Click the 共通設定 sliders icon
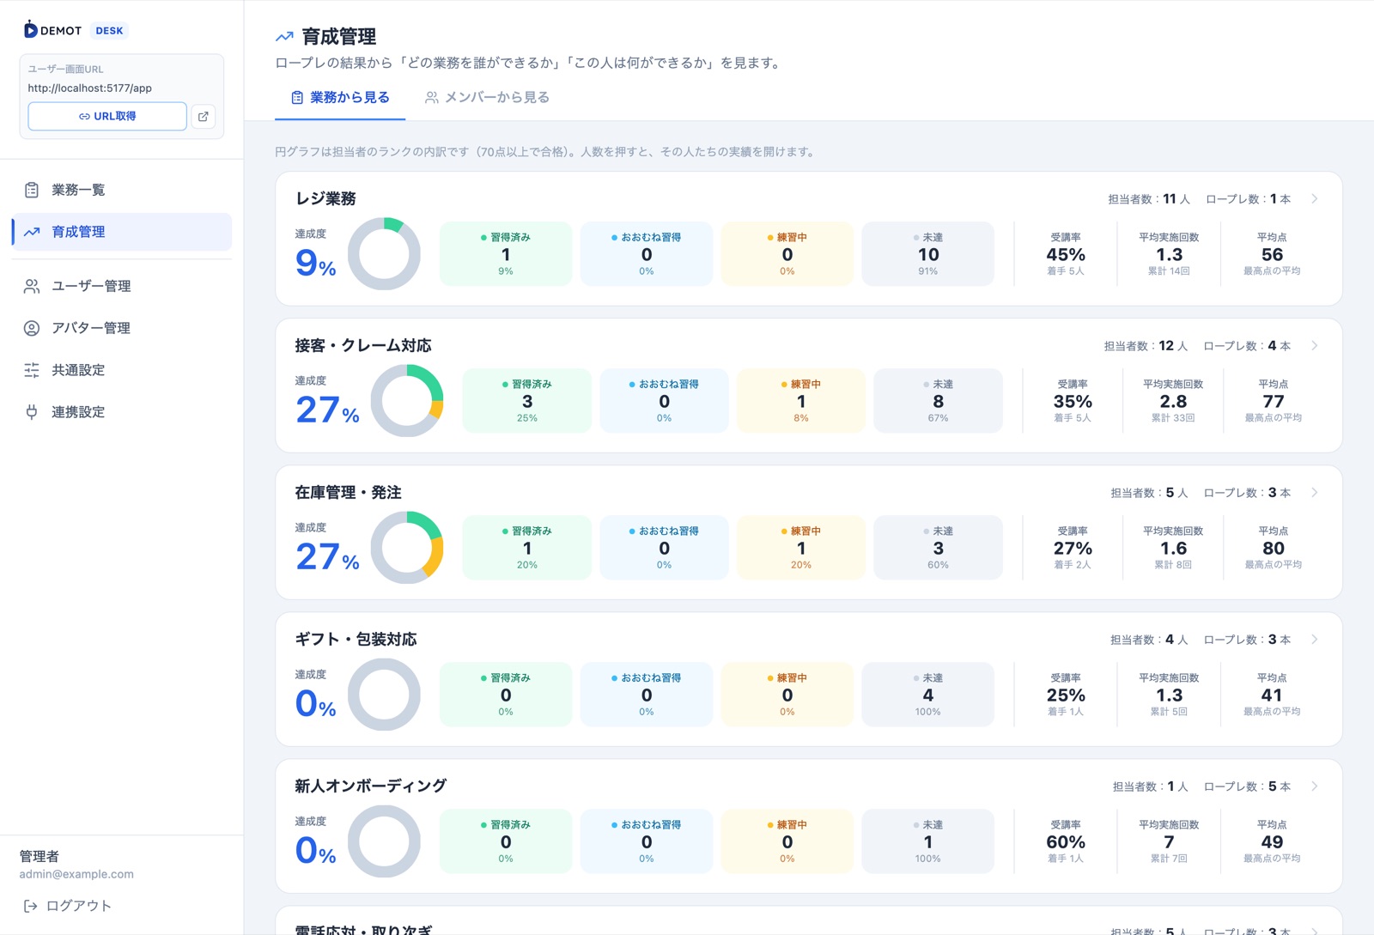This screenshot has height=935, width=1374. click(x=32, y=370)
